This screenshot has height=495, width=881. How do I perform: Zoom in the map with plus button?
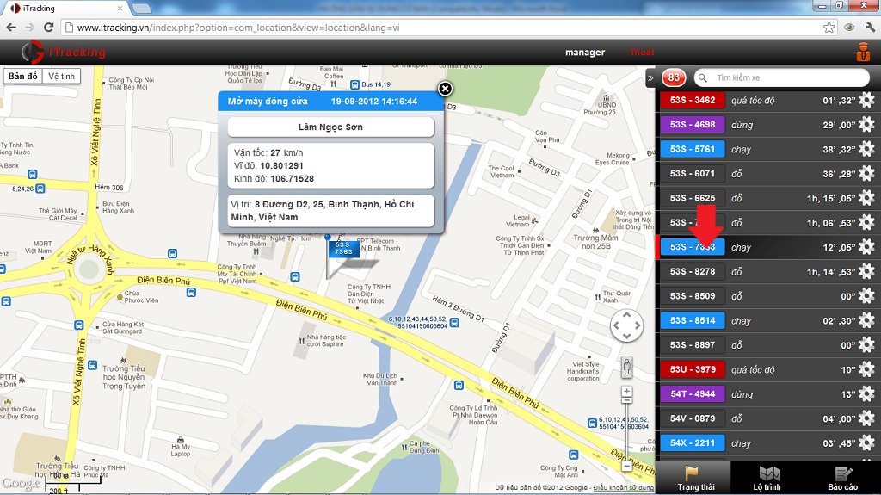click(626, 392)
